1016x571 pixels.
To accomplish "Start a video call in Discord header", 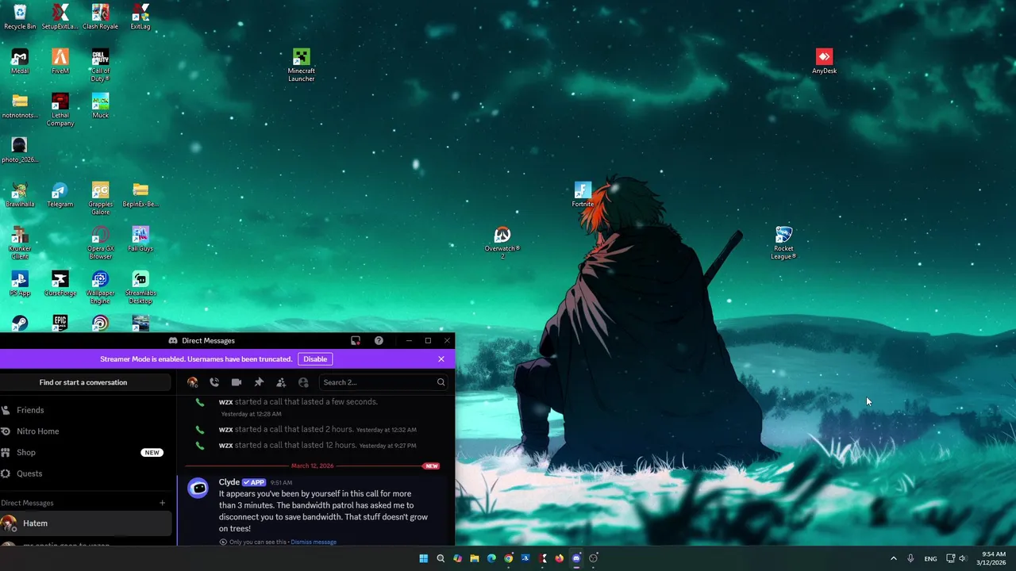I will pos(237,382).
